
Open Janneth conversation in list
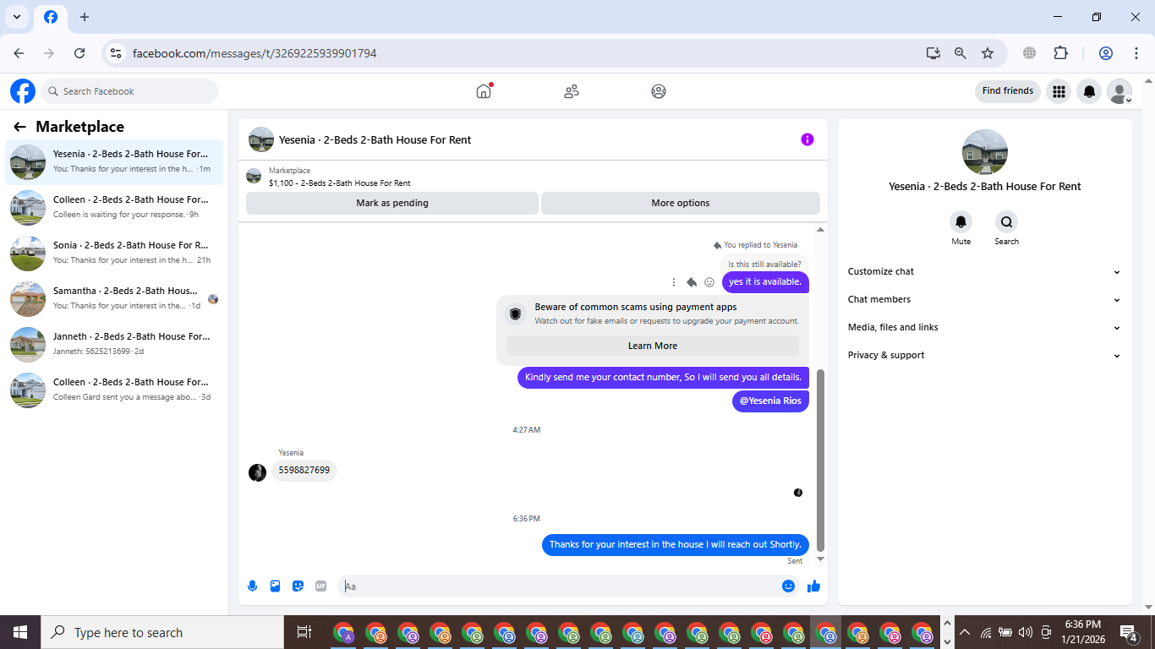coord(114,344)
